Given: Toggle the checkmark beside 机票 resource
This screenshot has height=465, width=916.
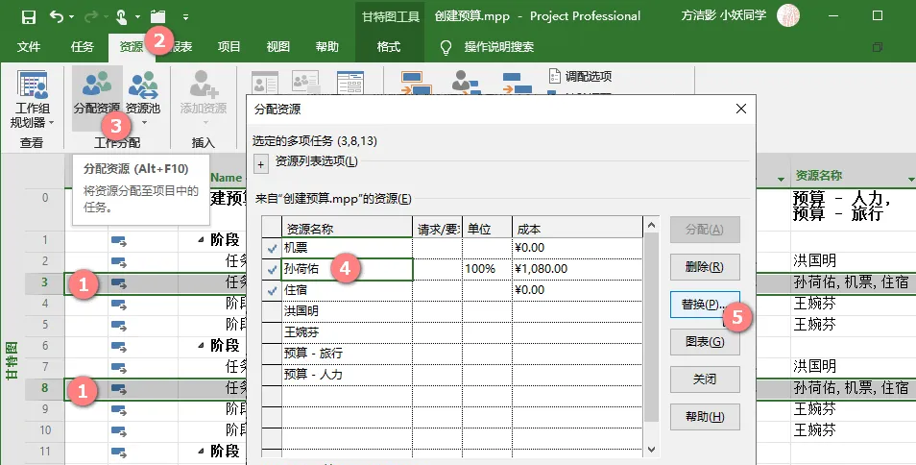Looking at the screenshot, I should [272, 248].
